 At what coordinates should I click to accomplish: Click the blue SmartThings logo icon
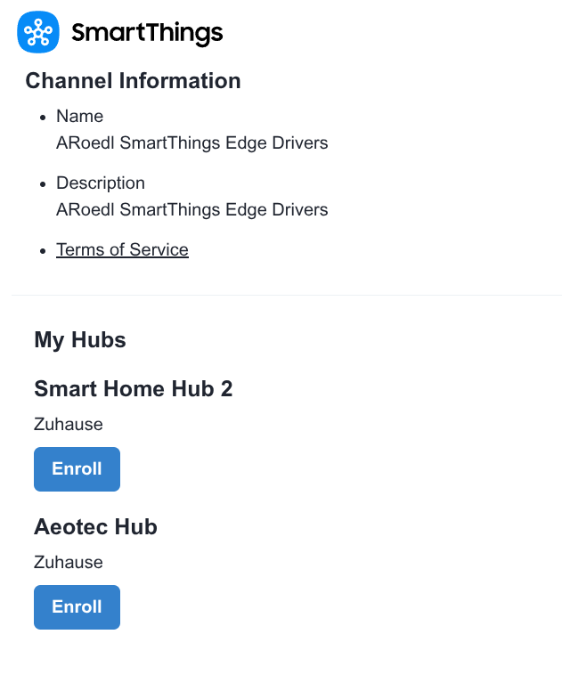[38, 33]
